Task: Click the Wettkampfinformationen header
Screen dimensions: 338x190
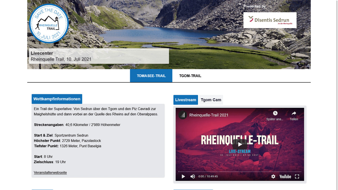Action: [x=57, y=99]
